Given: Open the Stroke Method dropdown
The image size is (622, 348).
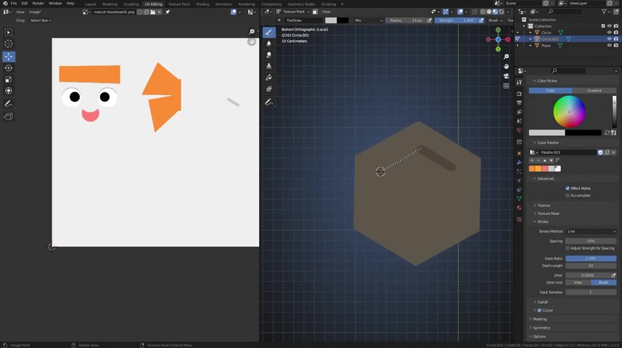Looking at the screenshot, I should click(591, 232).
